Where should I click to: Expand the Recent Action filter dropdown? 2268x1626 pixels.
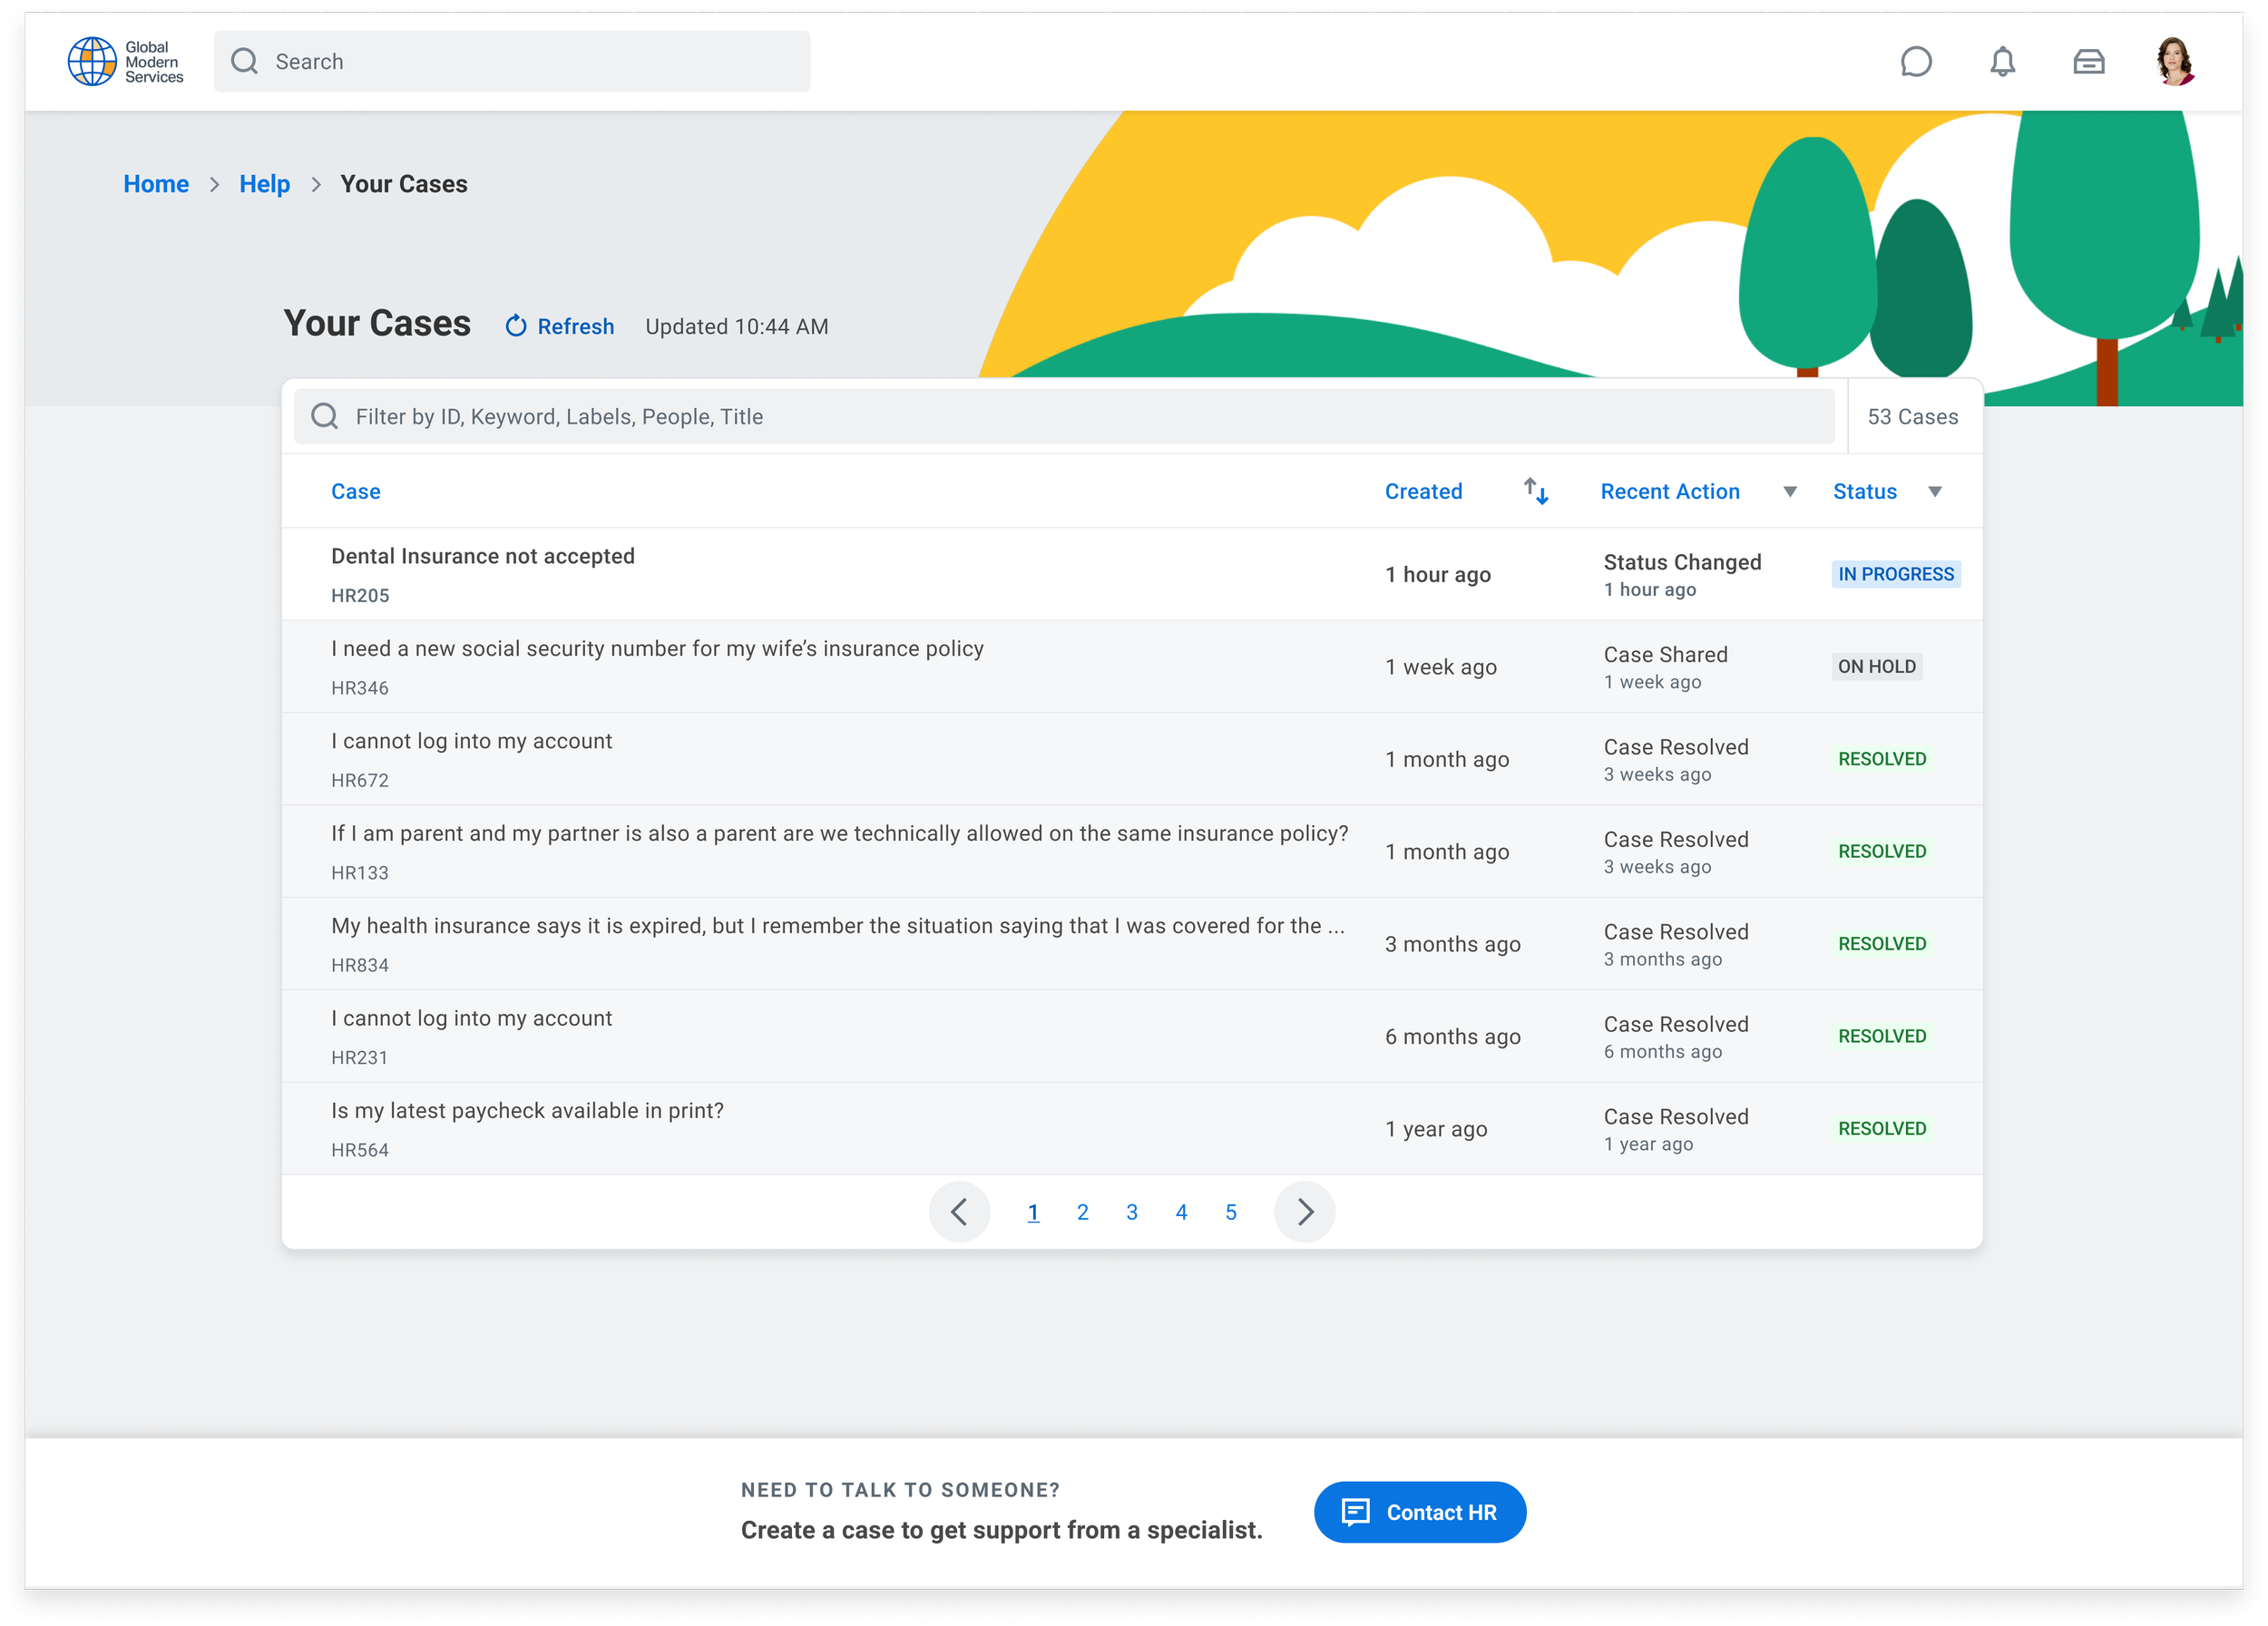click(1789, 492)
